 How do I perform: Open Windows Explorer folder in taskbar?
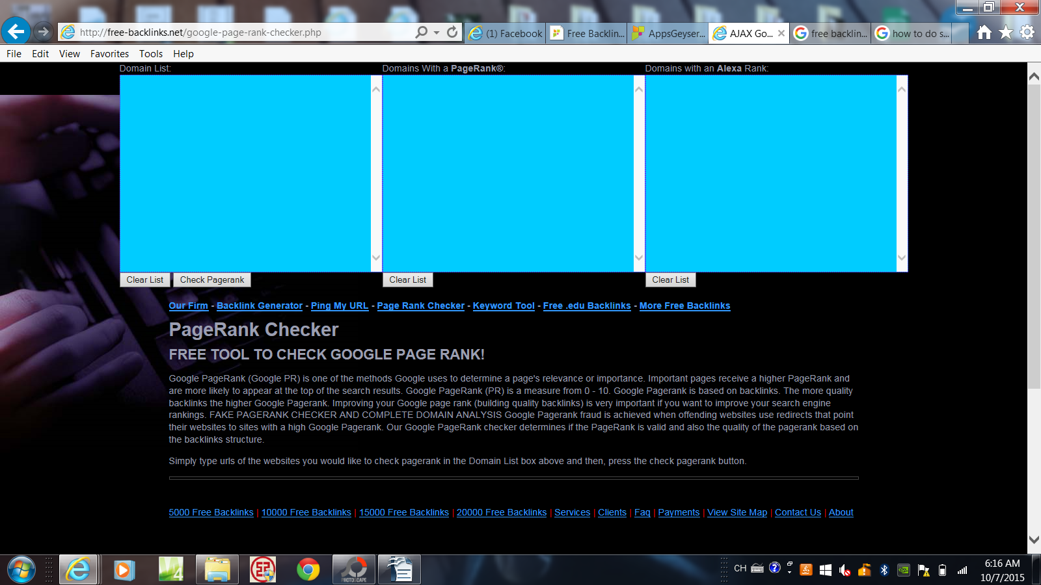coord(217,570)
